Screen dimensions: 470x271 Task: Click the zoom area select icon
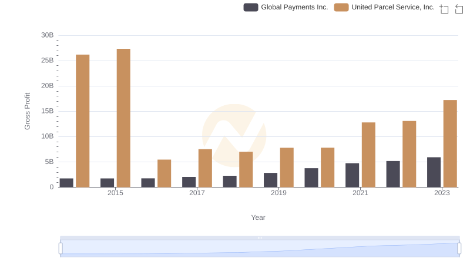point(444,9)
